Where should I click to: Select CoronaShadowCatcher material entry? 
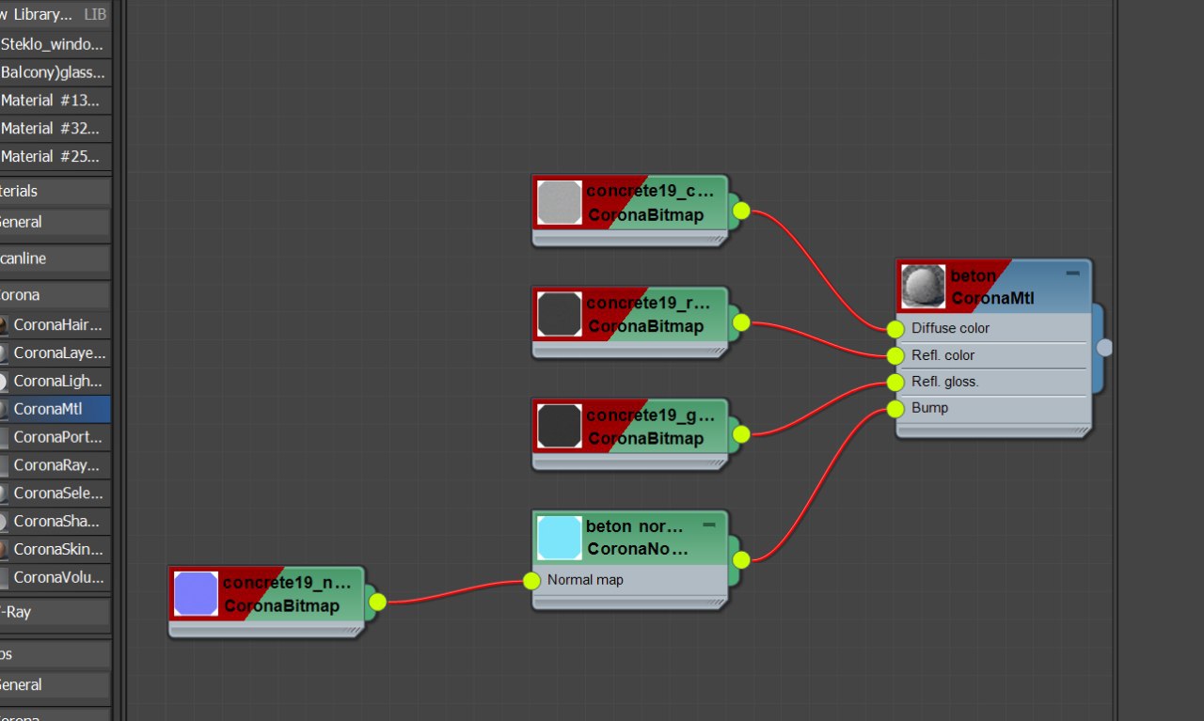(55, 521)
